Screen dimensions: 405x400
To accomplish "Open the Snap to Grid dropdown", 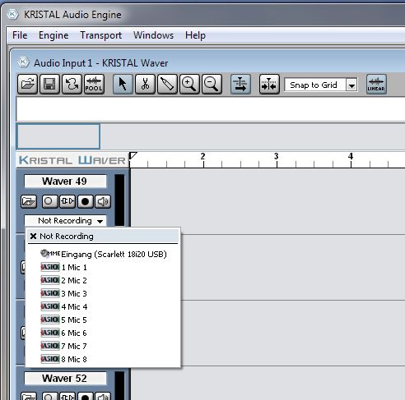I will (x=351, y=85).
